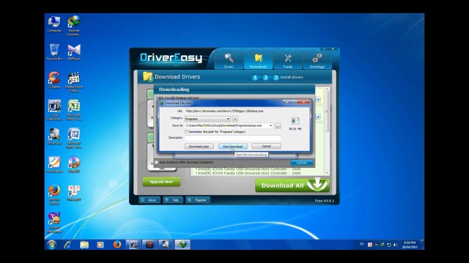Click the Upgrade Now button
The width and height of the screenshot is (469, 263).
coord(161,182)
